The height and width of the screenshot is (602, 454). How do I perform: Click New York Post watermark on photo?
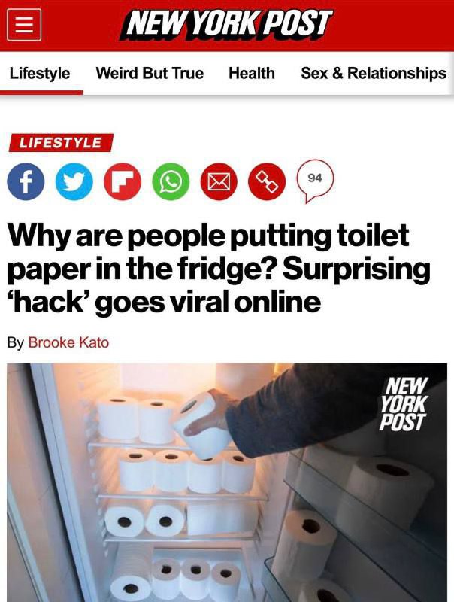(404, 404)
